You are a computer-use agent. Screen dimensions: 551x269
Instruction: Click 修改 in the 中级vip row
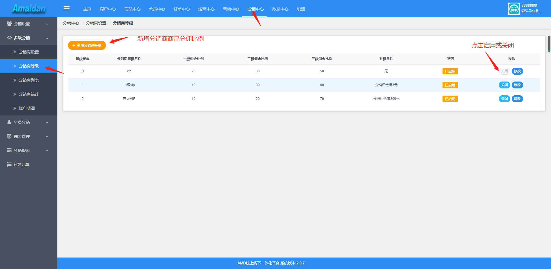tap(517, 85)
